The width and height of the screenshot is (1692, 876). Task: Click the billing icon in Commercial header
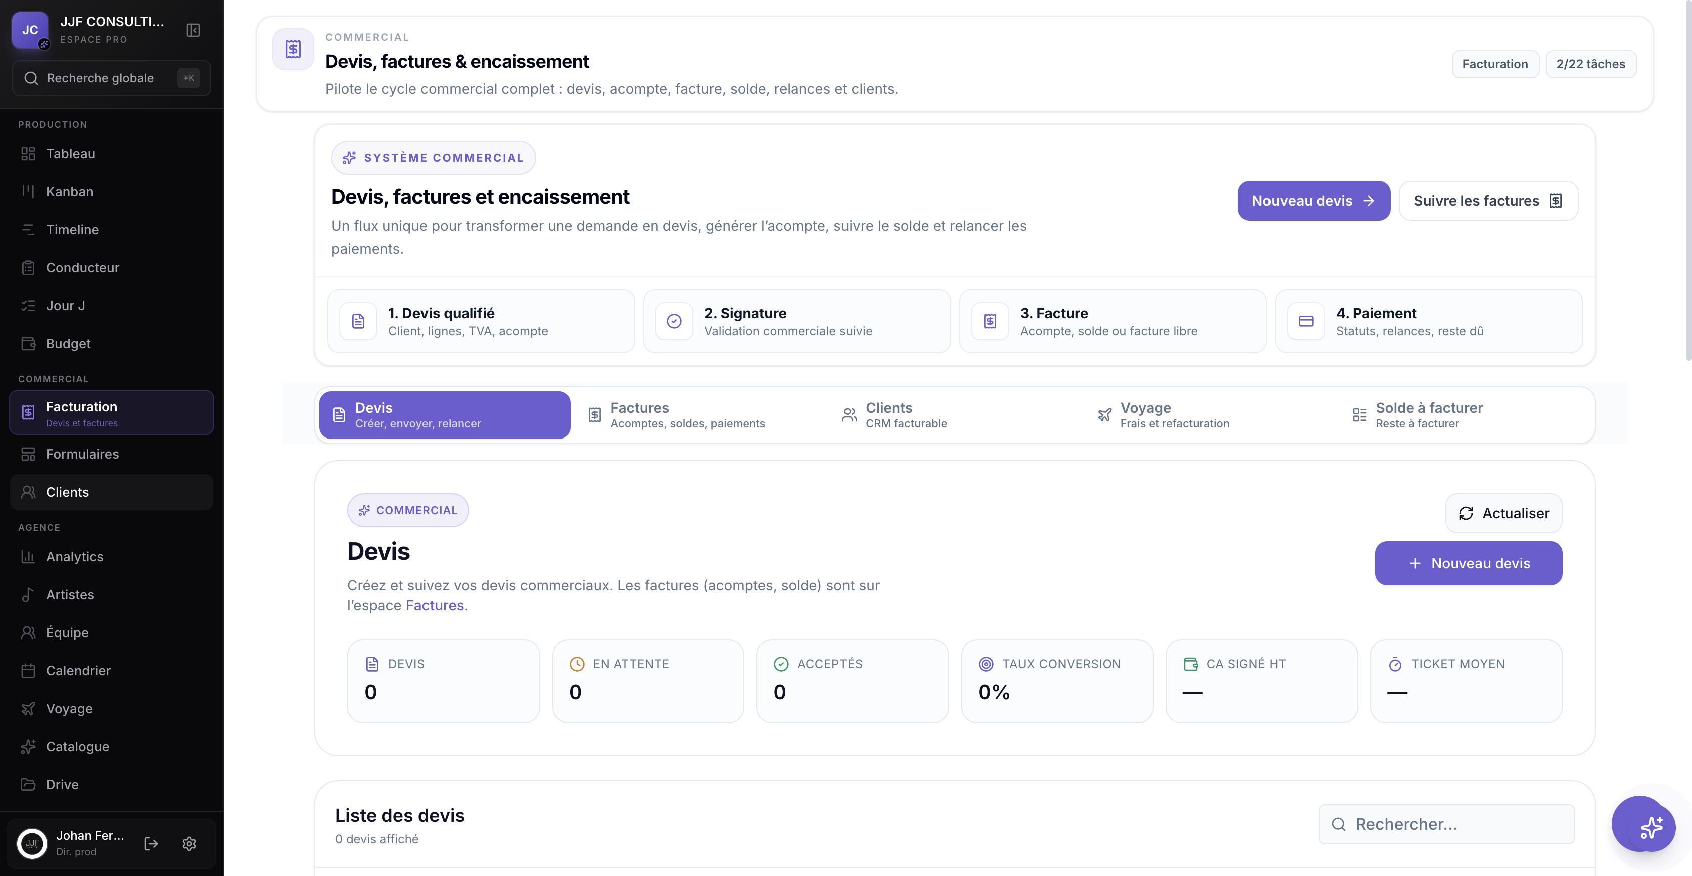(x=293, y=49)
